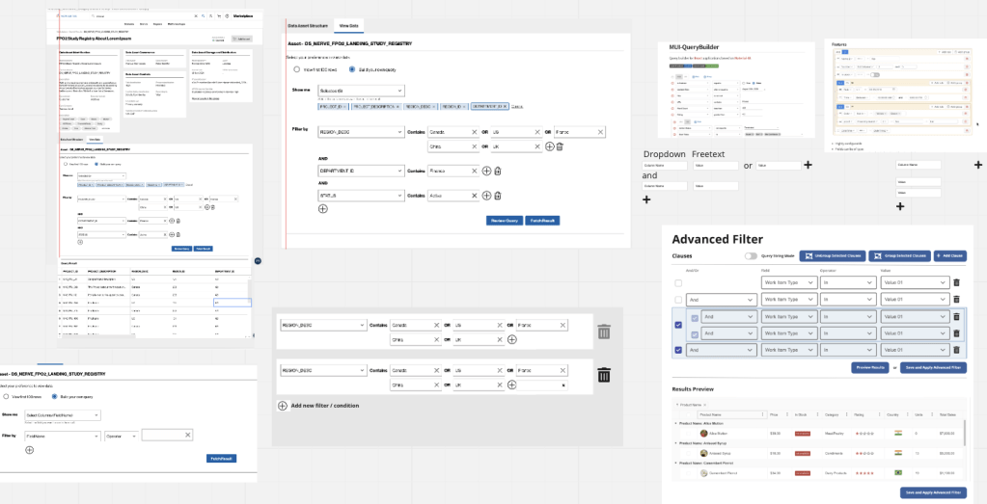Click the Add new filter / condition plus icon
987x504 pixels.
pyautogui.click(x=283, y=406)
